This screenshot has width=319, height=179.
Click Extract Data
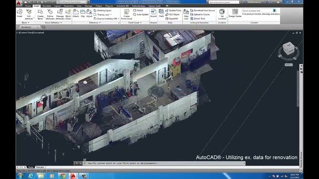point(198,18)
